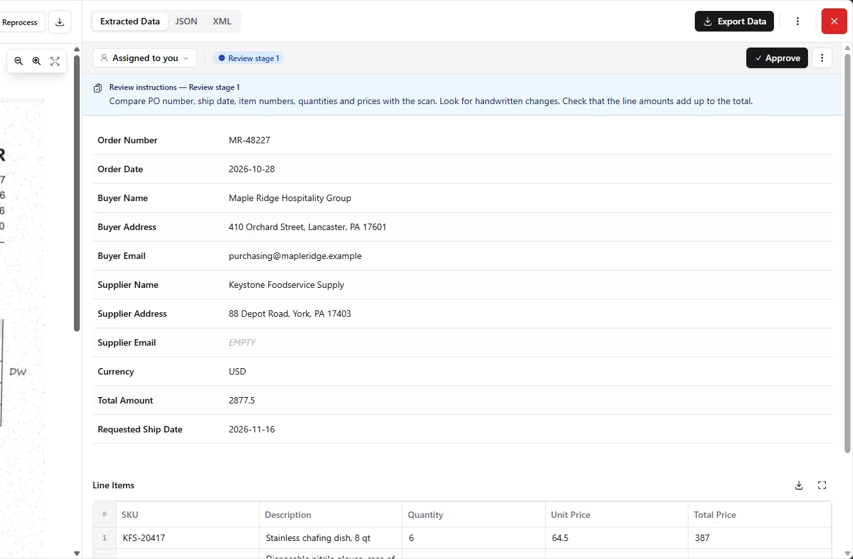Download the Line Items table
Screen dimensions: 853x559
tap(799, 485)
